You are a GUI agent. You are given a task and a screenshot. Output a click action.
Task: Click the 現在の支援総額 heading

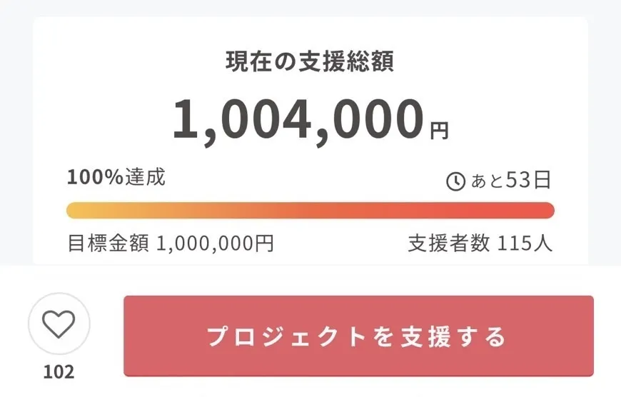tap(310, 61)
